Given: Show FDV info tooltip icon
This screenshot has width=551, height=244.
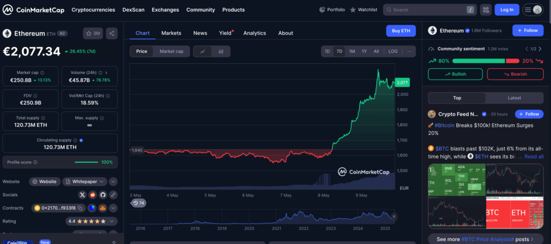Looking at the screenshot, I should (35, 96).
